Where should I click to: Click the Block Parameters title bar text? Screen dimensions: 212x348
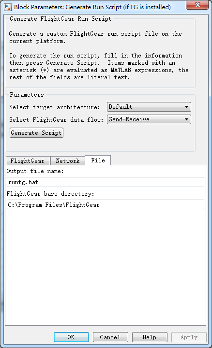pos(92,7)
